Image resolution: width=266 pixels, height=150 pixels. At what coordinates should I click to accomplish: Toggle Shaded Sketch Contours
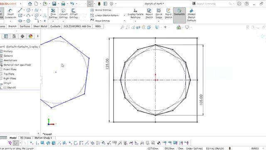coord(191,15)
